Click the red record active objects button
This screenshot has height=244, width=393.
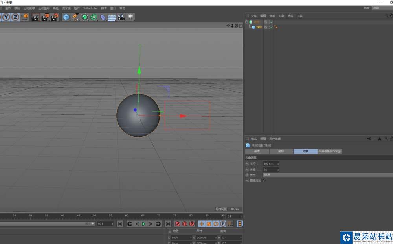pos(178,224)
